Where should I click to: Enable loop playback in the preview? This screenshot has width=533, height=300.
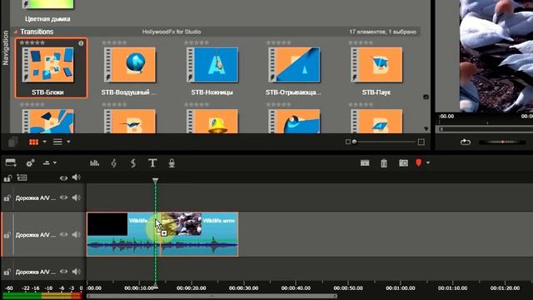[466, 142]
